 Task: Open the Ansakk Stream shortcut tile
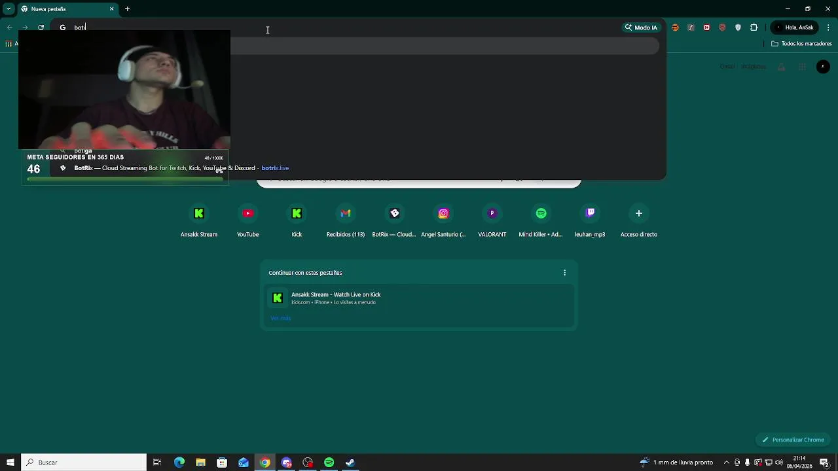coord(199,221)
